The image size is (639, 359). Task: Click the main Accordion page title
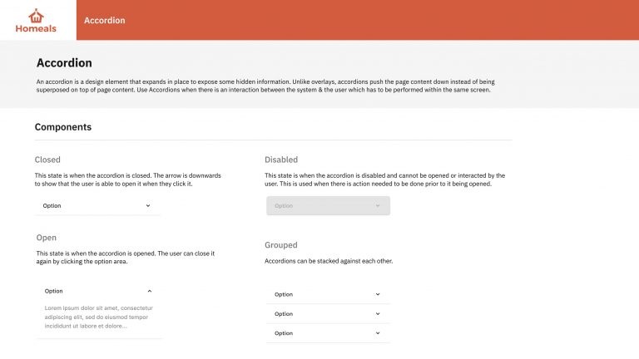(x=64, y=62)
